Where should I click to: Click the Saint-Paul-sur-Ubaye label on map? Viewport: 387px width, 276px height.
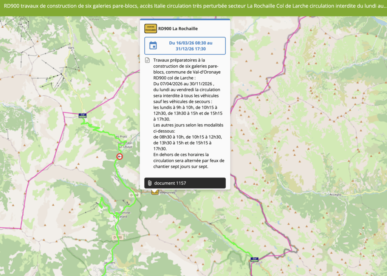[125, 145]
